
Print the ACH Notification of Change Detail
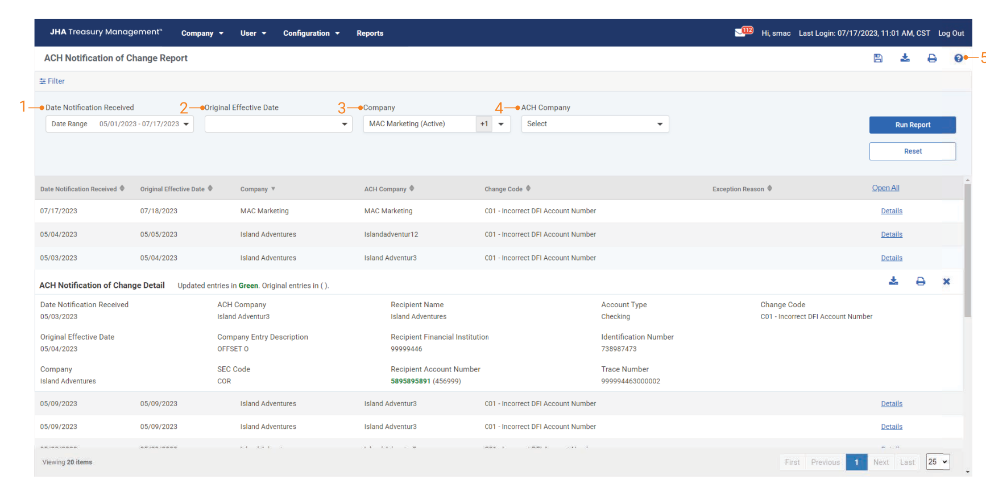click(921, 281)
